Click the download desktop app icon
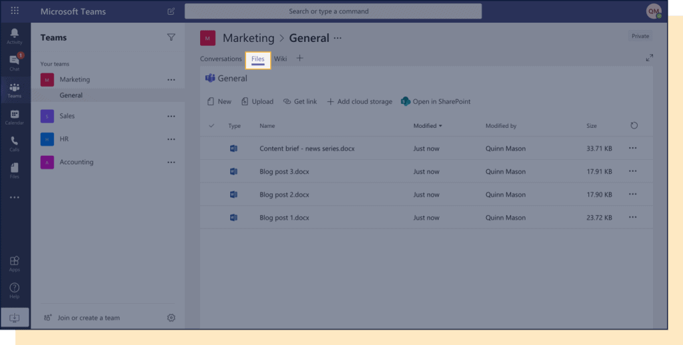The height and width of the screenshot is (345, 683). [x=15, y=318]
